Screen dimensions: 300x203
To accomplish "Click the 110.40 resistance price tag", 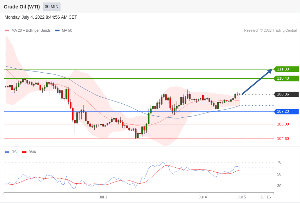I will 286,78.
